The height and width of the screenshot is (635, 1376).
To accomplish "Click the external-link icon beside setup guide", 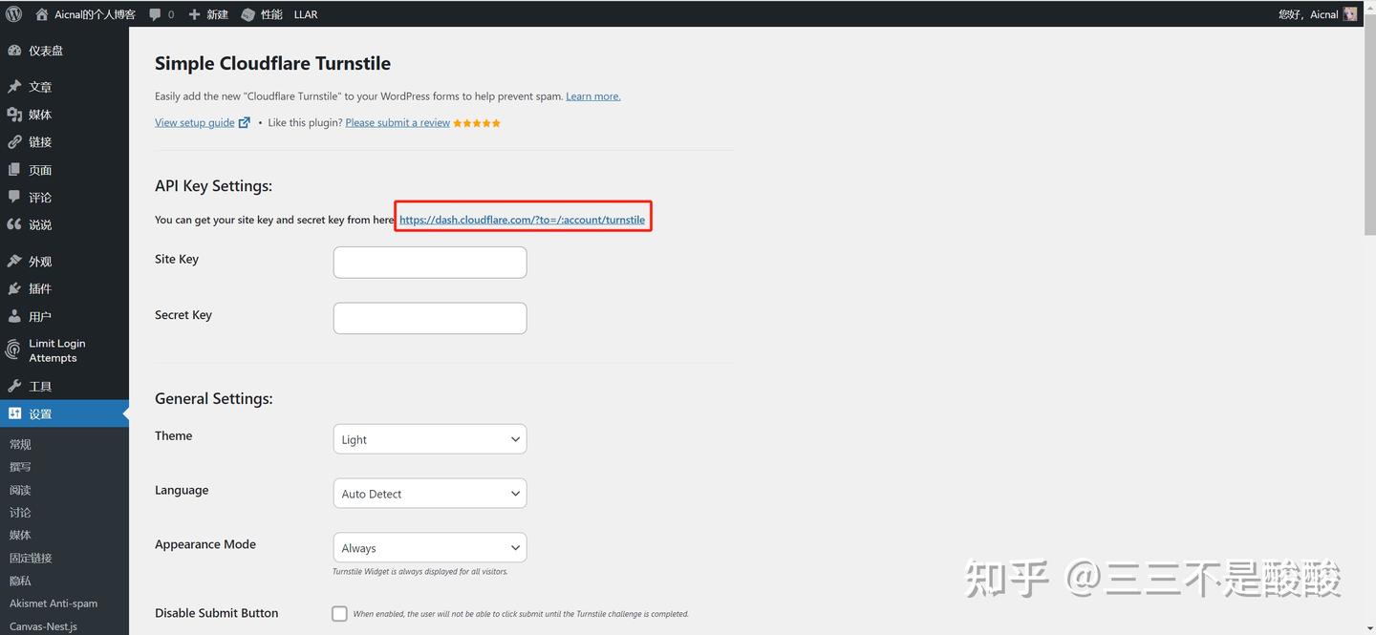I will click(245, 122).
